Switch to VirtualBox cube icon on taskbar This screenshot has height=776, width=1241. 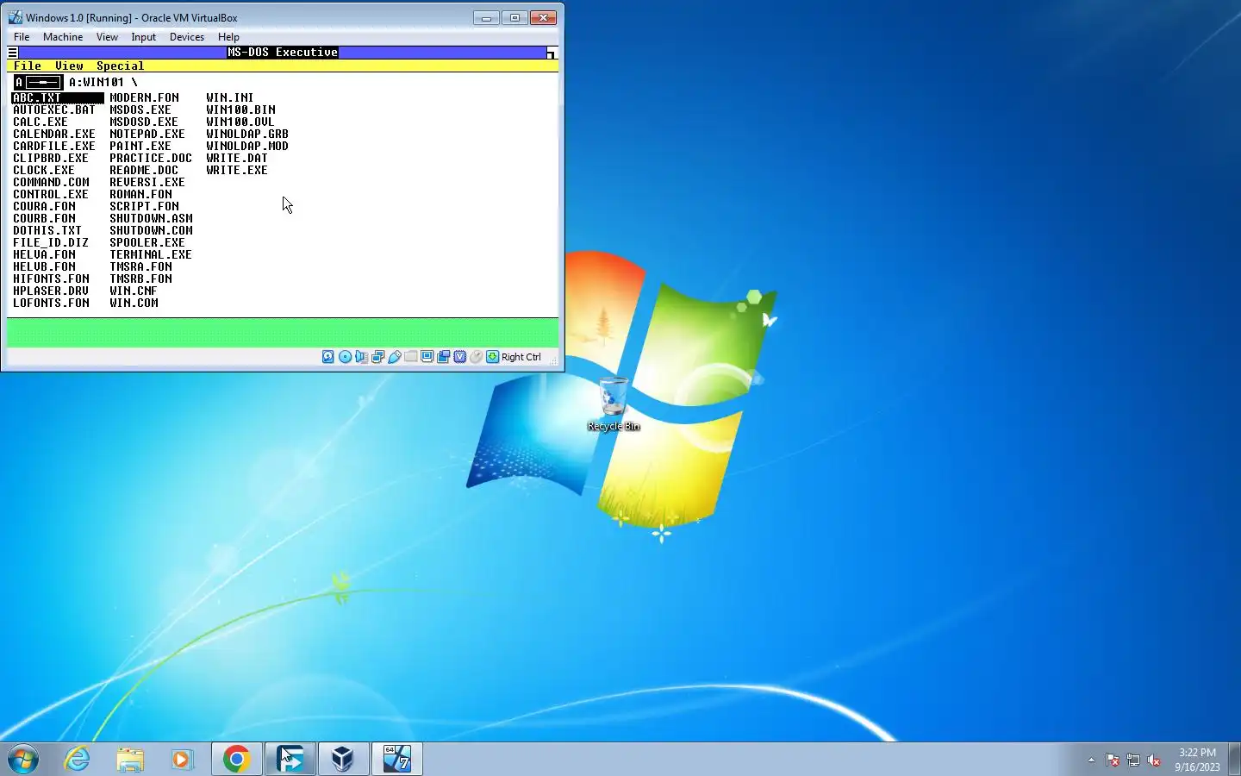pyautogui.click(x=343, y=759)
